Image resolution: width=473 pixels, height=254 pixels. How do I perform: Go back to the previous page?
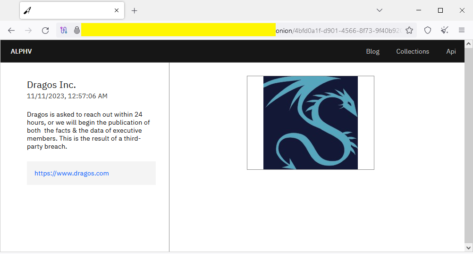coord(11,31)
